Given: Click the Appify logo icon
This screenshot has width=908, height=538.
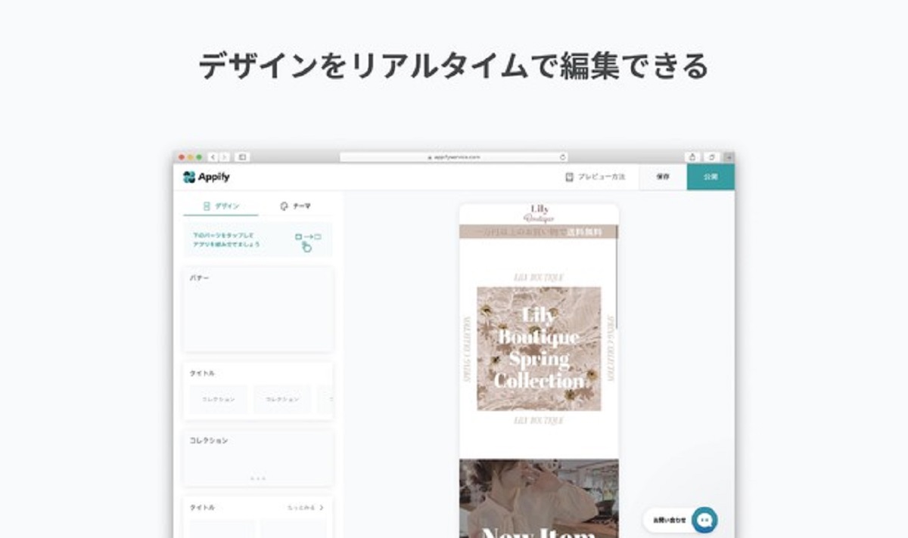Looking at the screenshot, I should 189,177.
